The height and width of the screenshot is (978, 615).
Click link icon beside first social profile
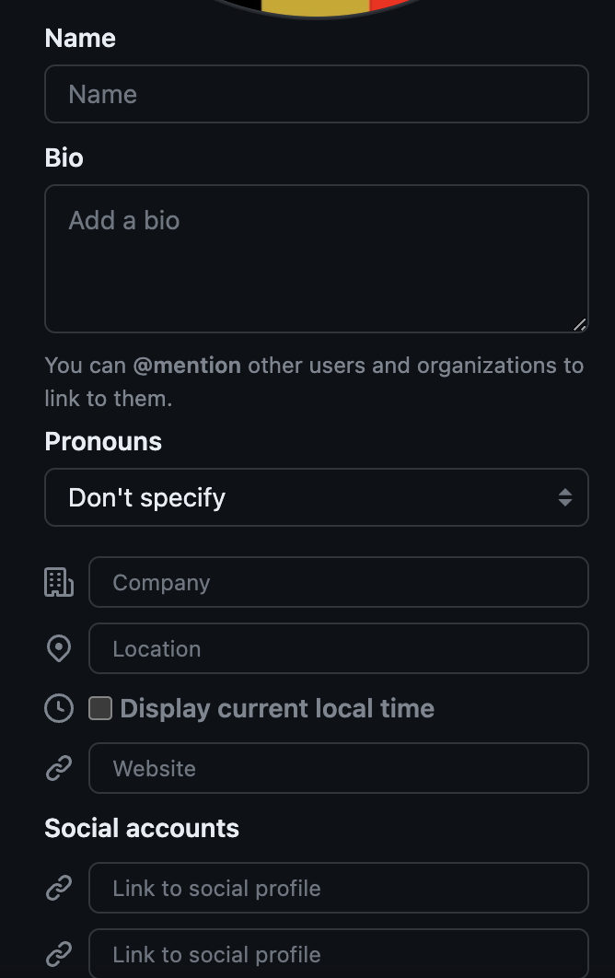[59, 888]
